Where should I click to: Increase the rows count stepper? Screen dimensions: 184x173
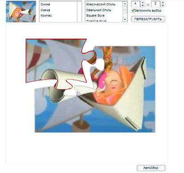tap(163, 3)
